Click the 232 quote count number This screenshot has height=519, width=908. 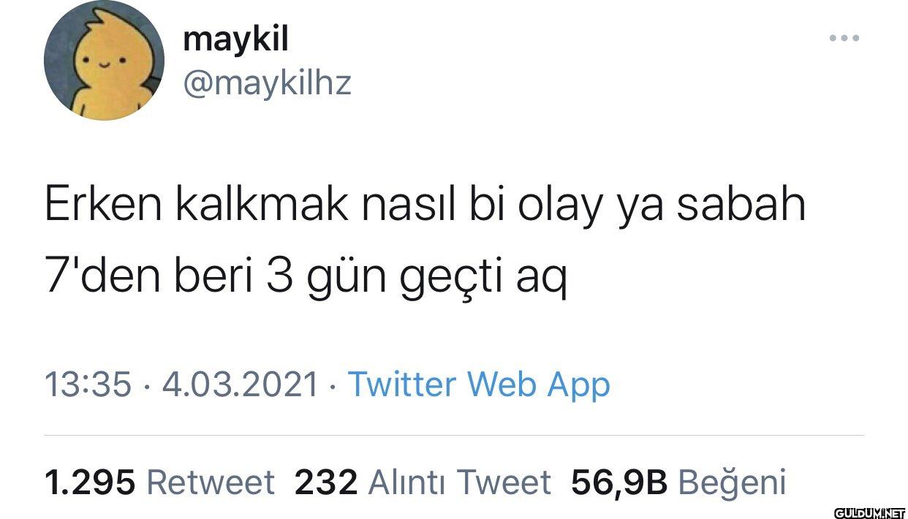326,482
